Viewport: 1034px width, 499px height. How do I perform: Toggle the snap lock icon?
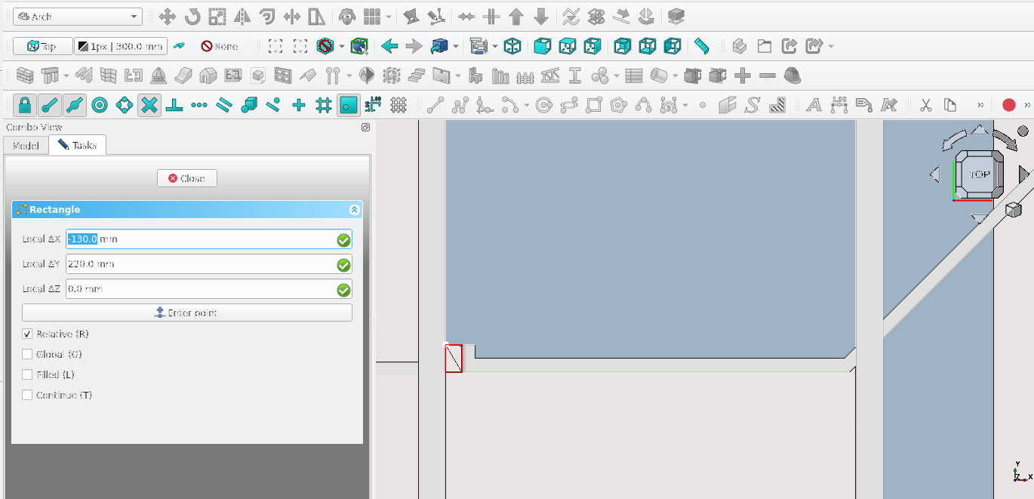25,105
